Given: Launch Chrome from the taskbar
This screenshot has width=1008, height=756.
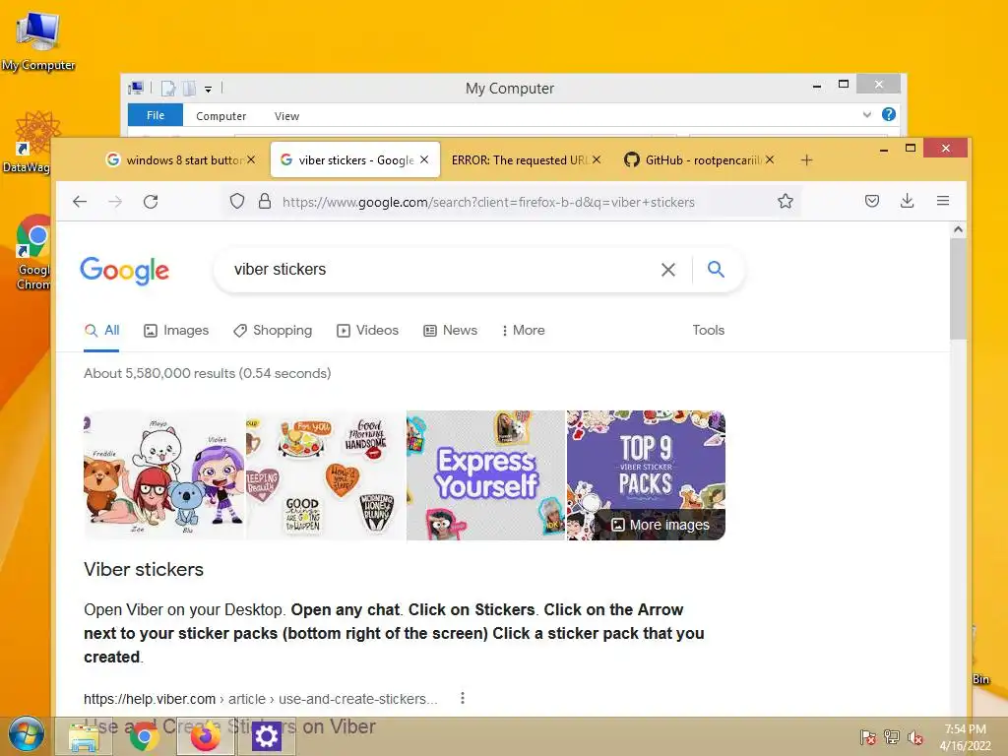Looking at the screenshot, I should click(144, 736).
